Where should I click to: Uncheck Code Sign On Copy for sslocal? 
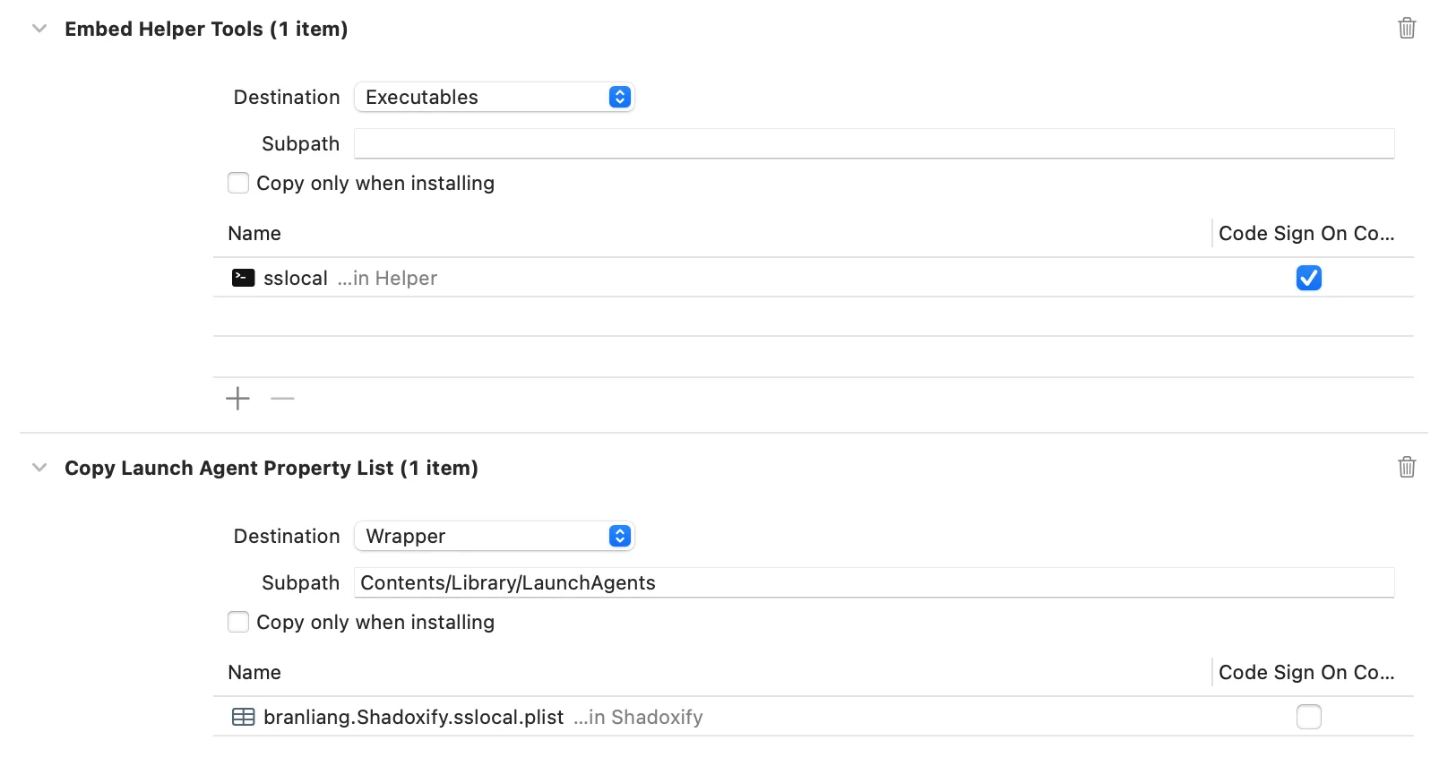[x=1309, y=278]
